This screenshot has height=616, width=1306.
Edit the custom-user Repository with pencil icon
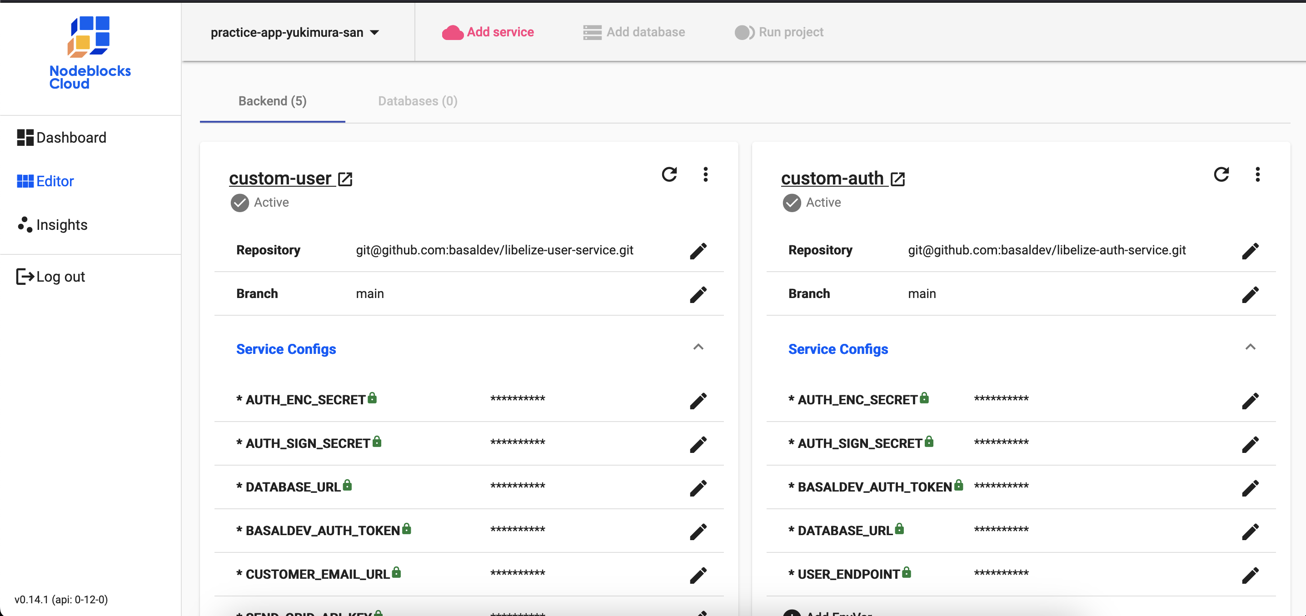point(698,250)
